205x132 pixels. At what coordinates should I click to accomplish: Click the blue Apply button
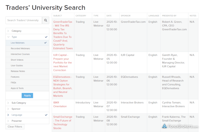(x=27, y=95)
